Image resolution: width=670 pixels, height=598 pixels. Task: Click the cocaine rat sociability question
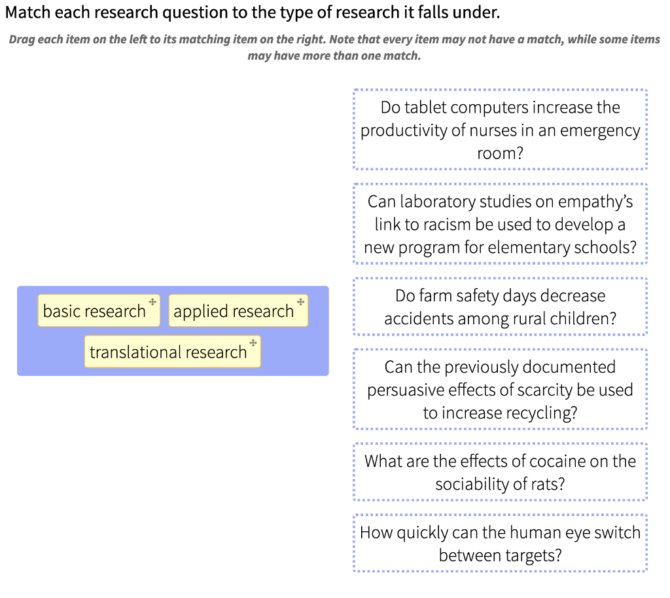click(500, 472)
